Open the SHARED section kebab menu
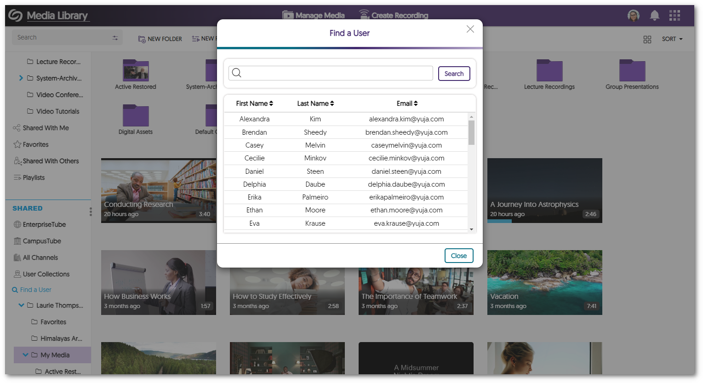The image size is (703, 383). click(91, 211)
